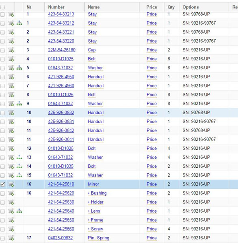Add Cap 22M-54-26180 to cart
Image resolution: width=238 pixels, height=243 pixels.
pyautogui.click(x=11, y=50)
